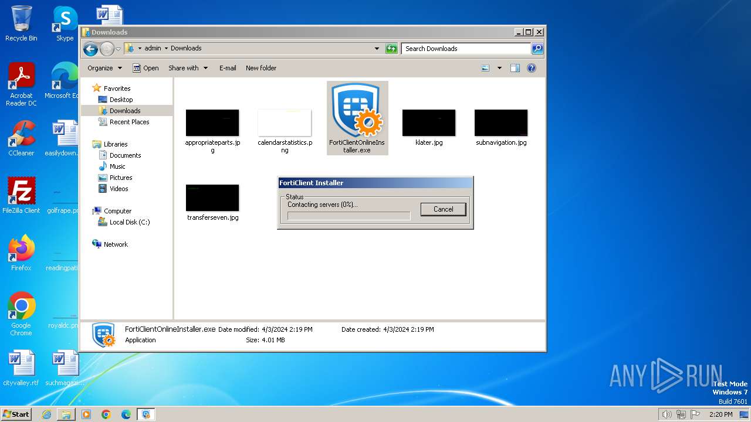Select FortiClientOnlineInstaller.exe file icon
This screenshot has width=751, height=422.
357,118
